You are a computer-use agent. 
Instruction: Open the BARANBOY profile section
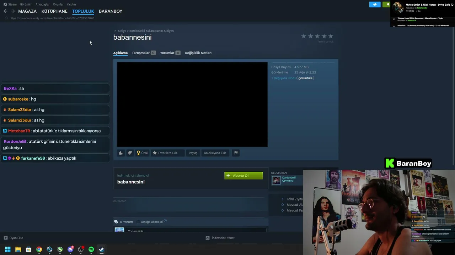(111, 11)
